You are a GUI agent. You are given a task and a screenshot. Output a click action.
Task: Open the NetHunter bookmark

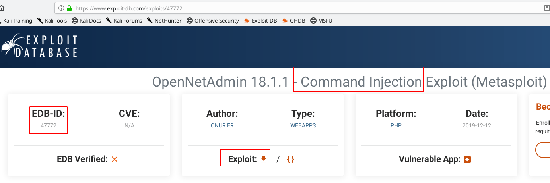[164, 21]
